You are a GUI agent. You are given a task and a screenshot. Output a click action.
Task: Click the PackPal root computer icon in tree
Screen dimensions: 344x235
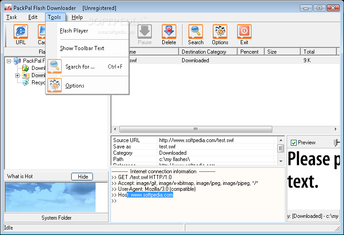click(17, 61)
